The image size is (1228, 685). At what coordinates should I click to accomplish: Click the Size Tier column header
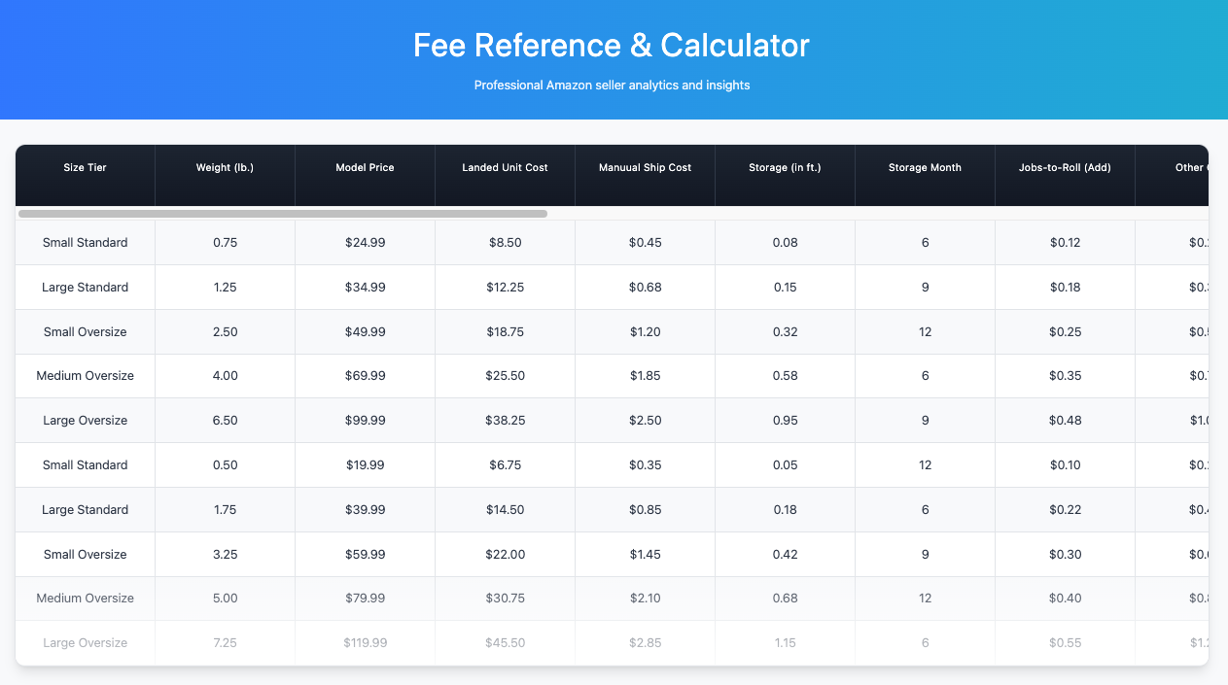(x=86, y=167)
